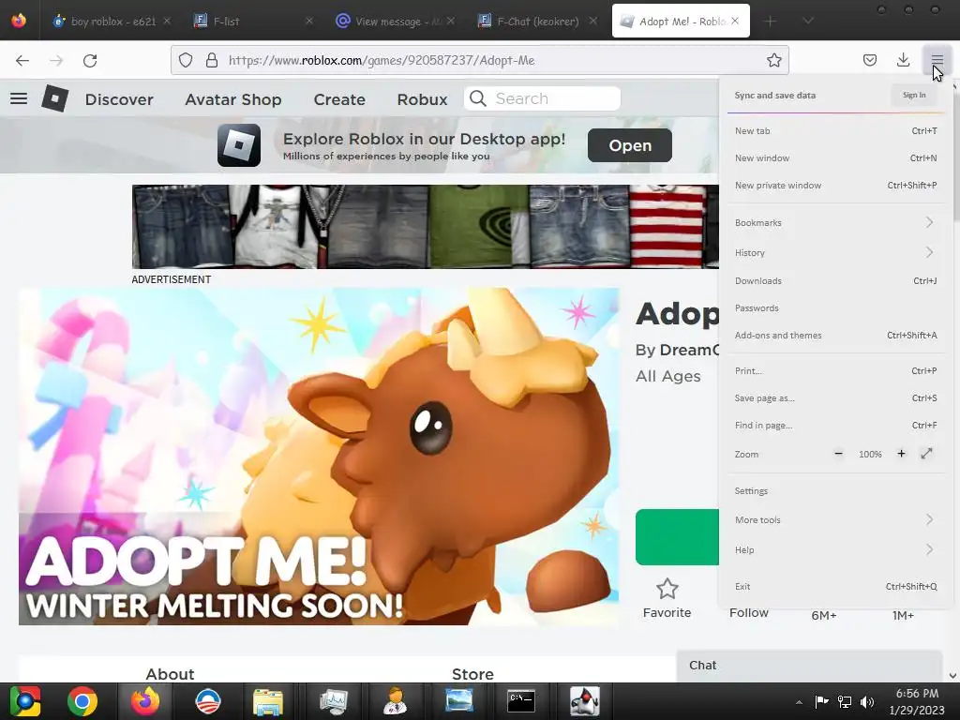Reload the current page
The height and width of the screenshot is (720, 960).
coord(90,60)
